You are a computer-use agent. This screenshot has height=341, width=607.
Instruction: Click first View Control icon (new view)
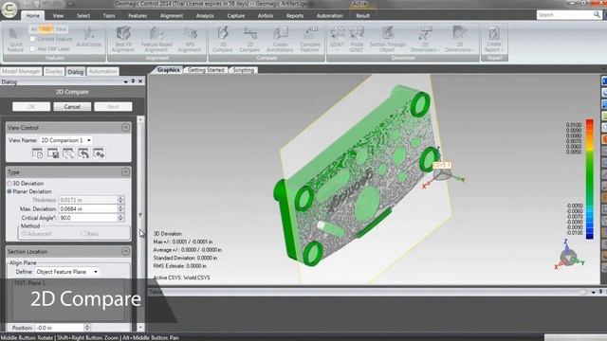coord(37,153)
